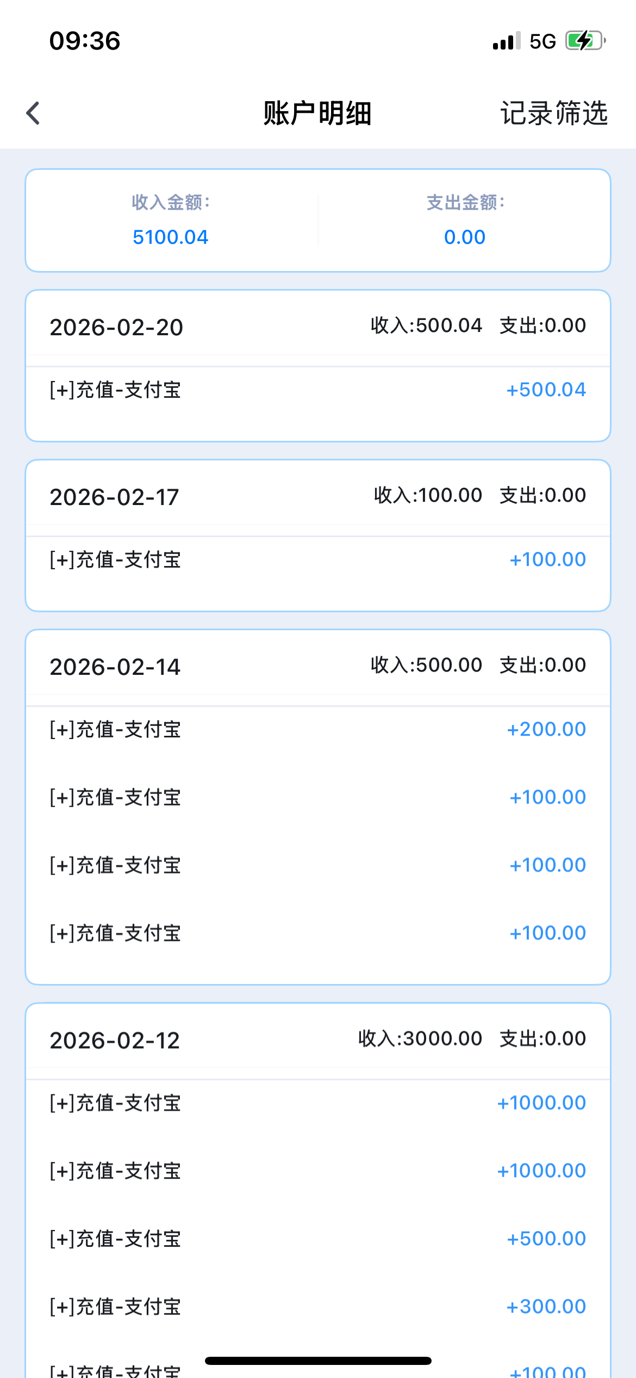
Task: Open the 2026-02-14 date header
Action: tap(115, 667)
